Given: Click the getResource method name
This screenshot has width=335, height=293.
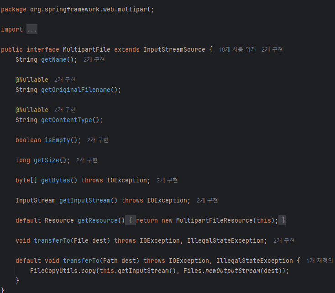Looking at the screenshot, I should point(97,221).
